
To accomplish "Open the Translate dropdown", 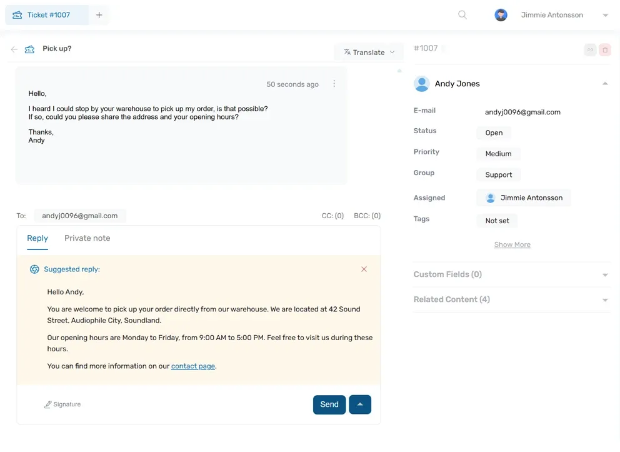I will click(369, 52).
